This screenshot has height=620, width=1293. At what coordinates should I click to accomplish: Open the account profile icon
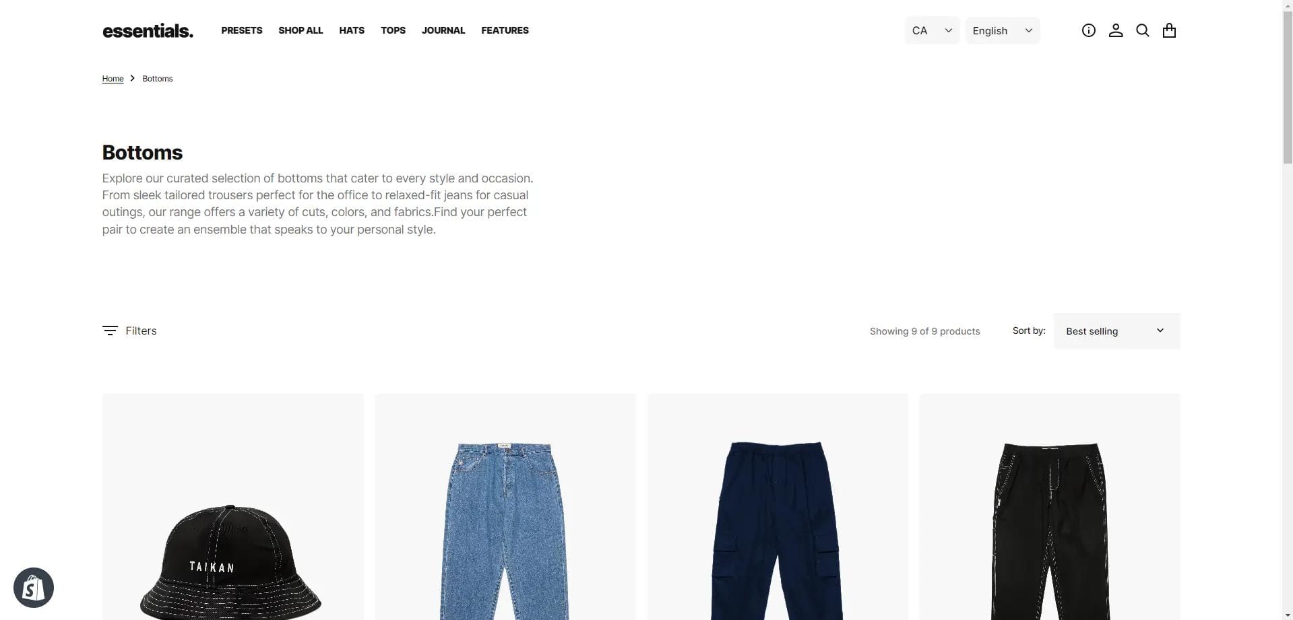click(x=1116, y=30)
